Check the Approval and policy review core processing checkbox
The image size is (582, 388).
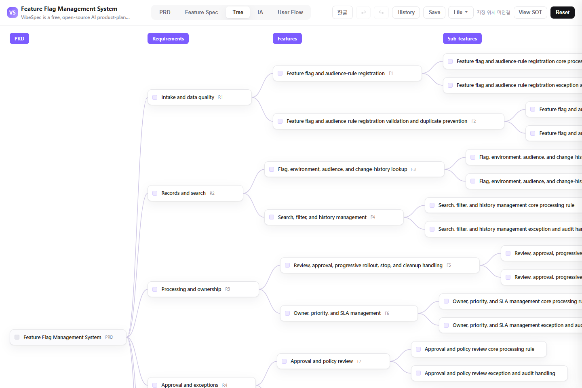(418, 349)
